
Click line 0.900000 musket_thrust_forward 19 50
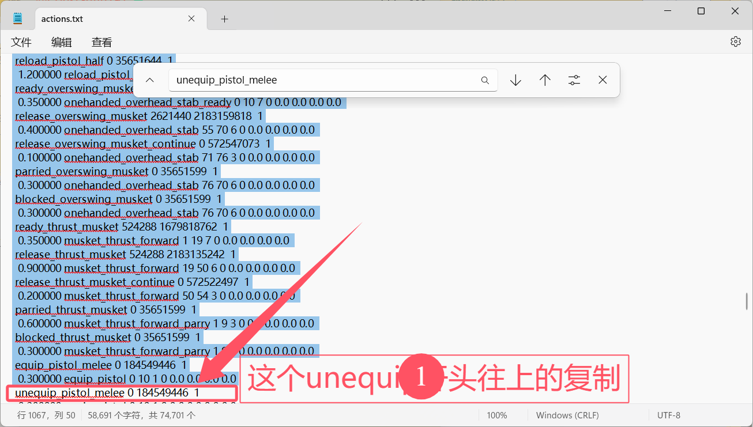pos(156,268)
